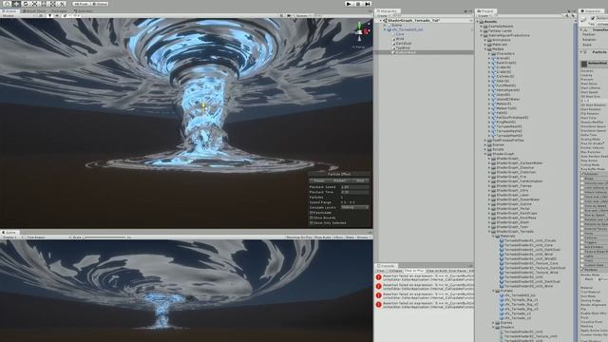Open the Inspector tab
Screen dimensions: 608x342
pos(592,11)
